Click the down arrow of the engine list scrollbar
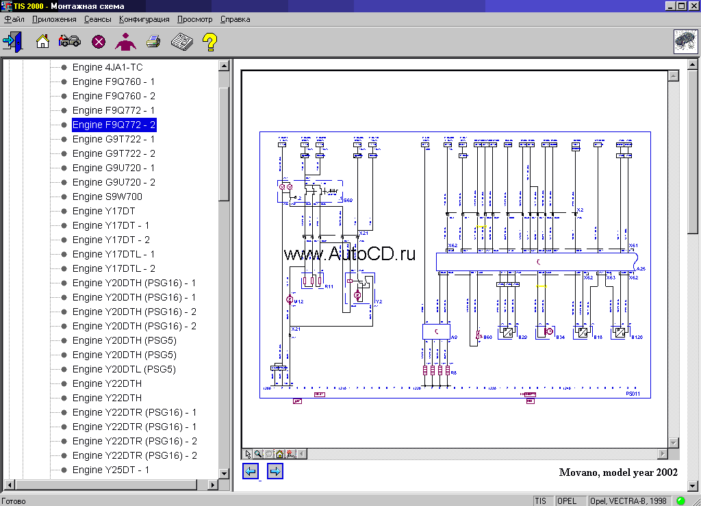Screen dimensions: 701x506 point(224,473)
